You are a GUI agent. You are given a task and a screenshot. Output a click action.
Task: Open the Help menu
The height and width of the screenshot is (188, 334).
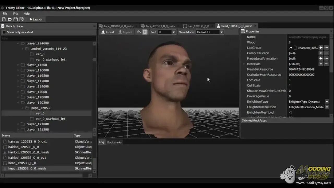point(27,13)
